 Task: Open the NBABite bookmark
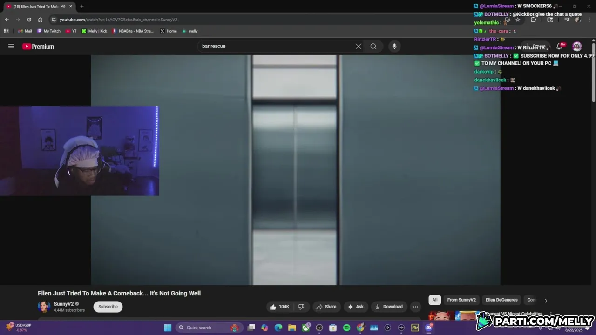click(133, 31)
